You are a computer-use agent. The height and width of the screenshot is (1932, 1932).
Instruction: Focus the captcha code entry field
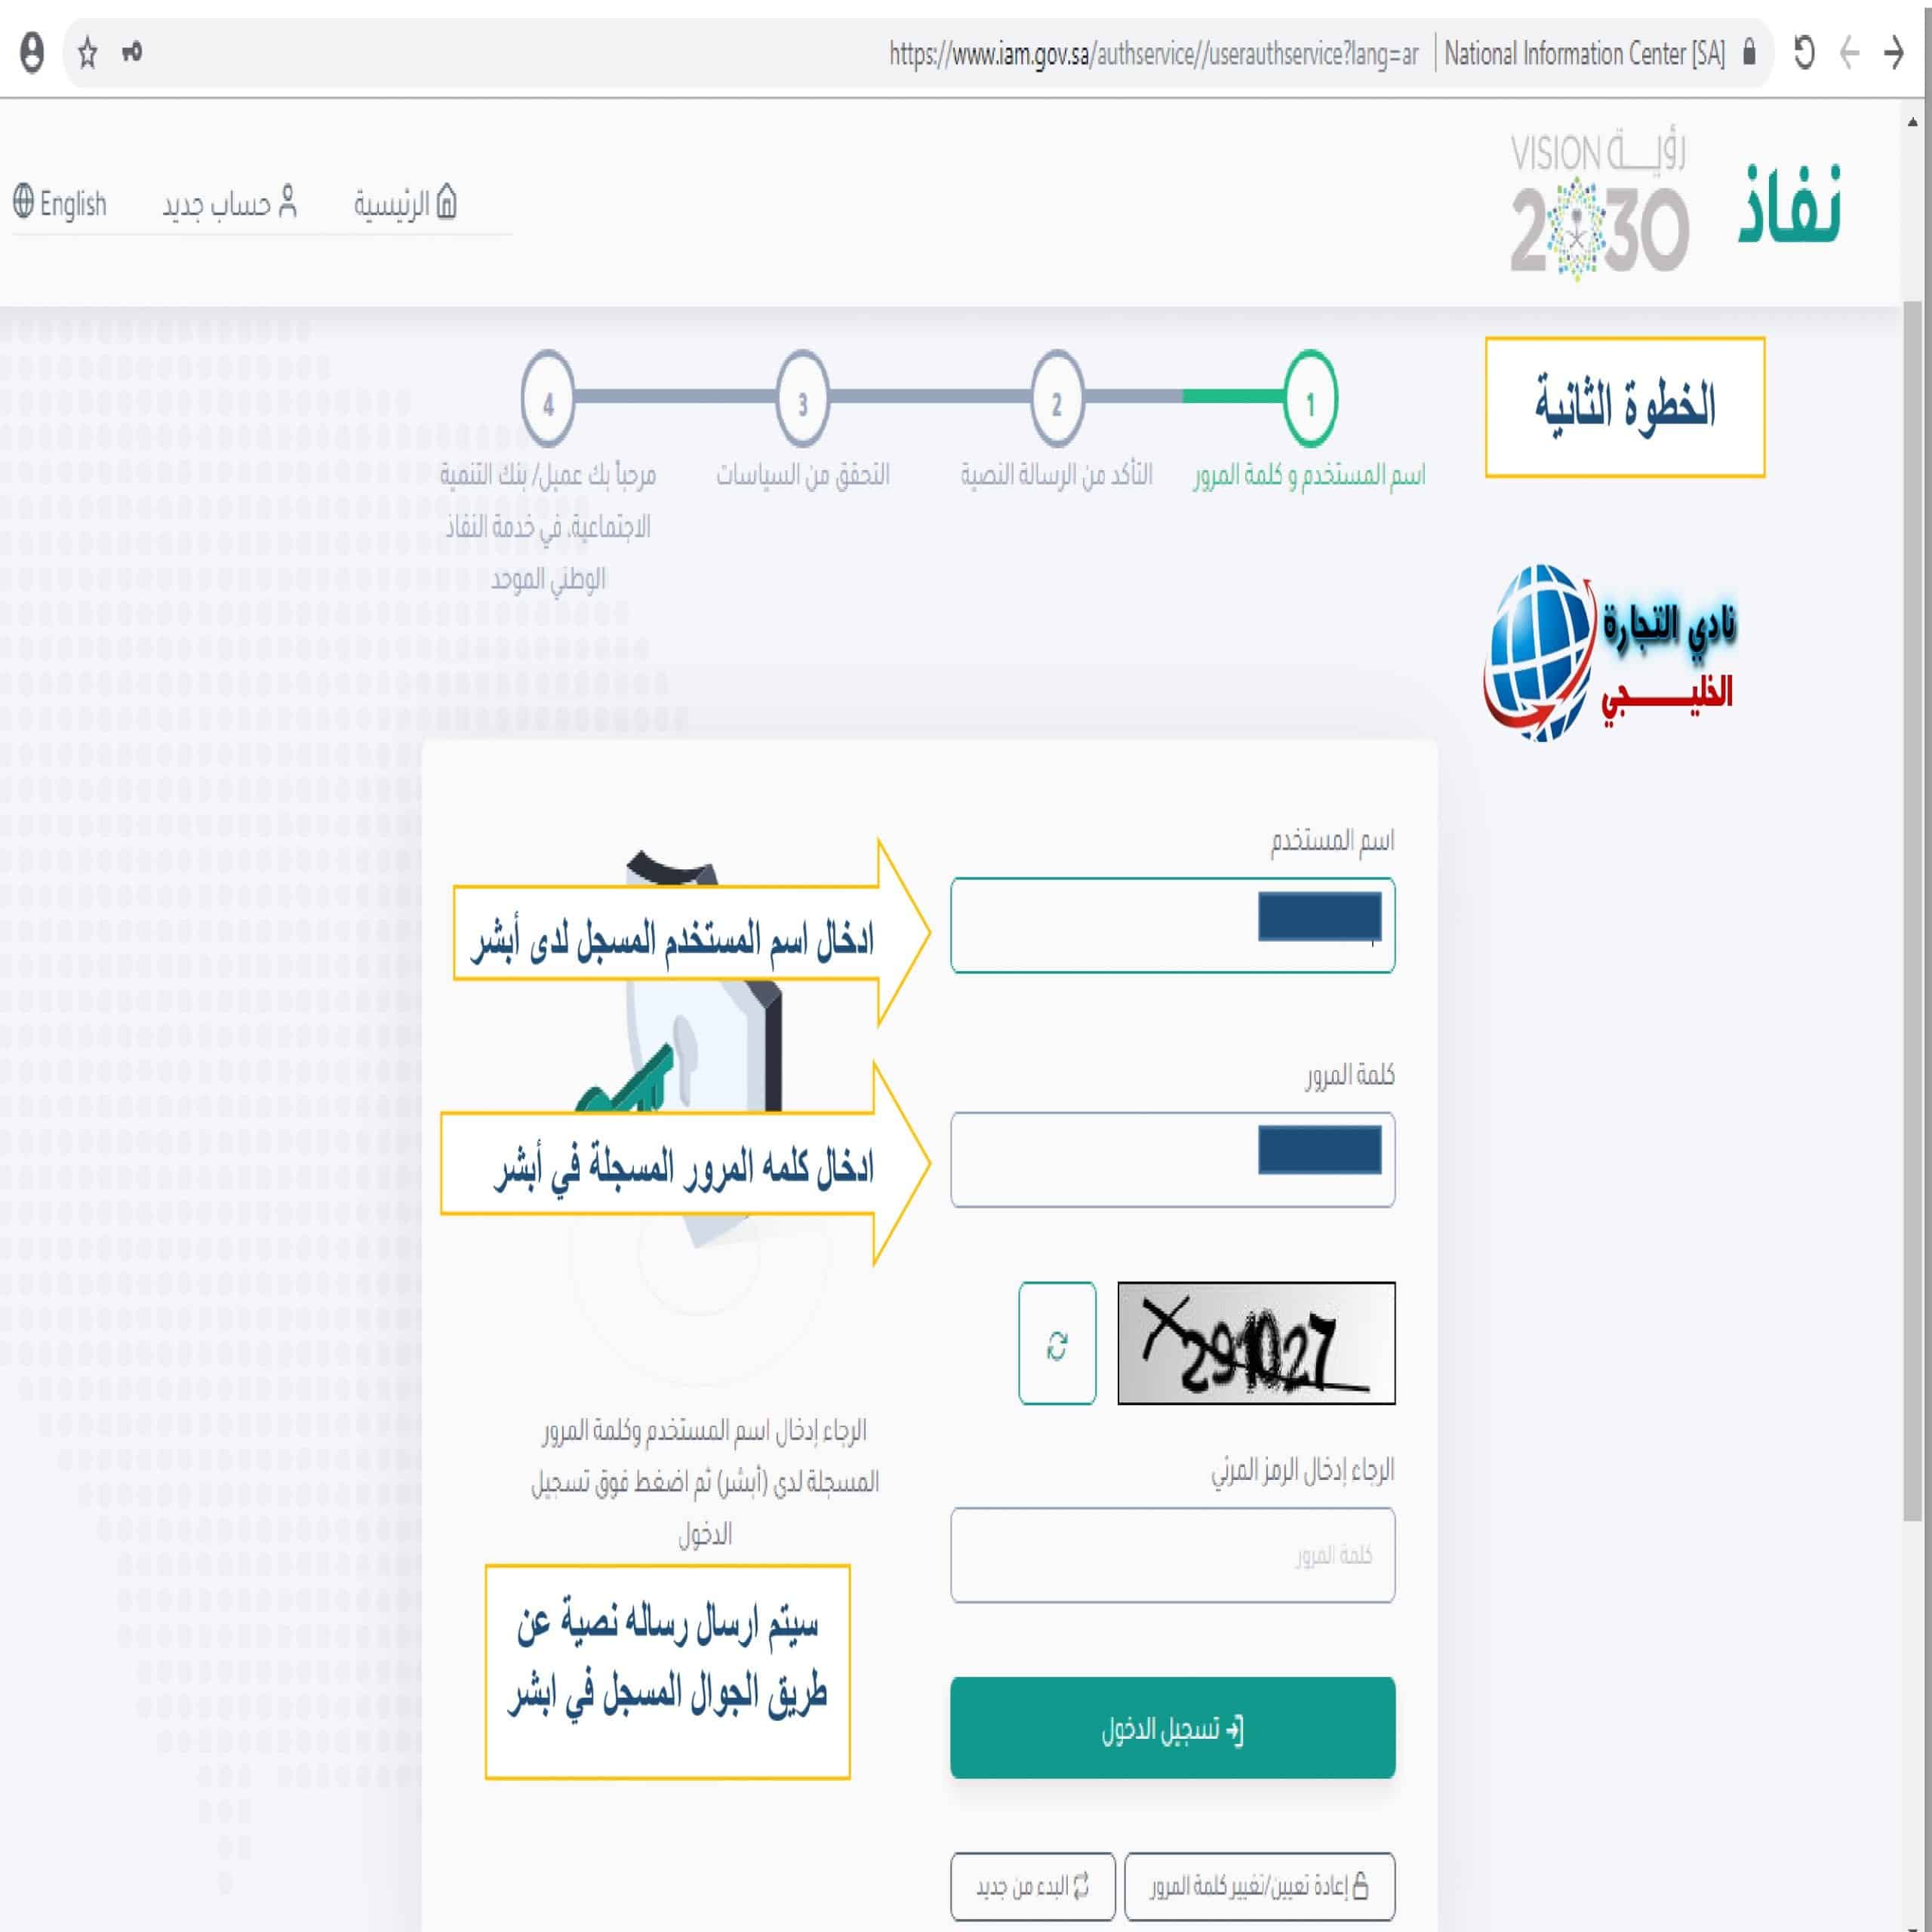point(1173,1555)
